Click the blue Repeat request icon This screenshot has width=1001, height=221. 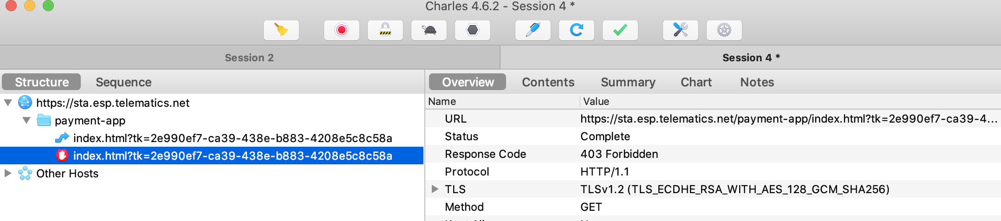(577, 30)
